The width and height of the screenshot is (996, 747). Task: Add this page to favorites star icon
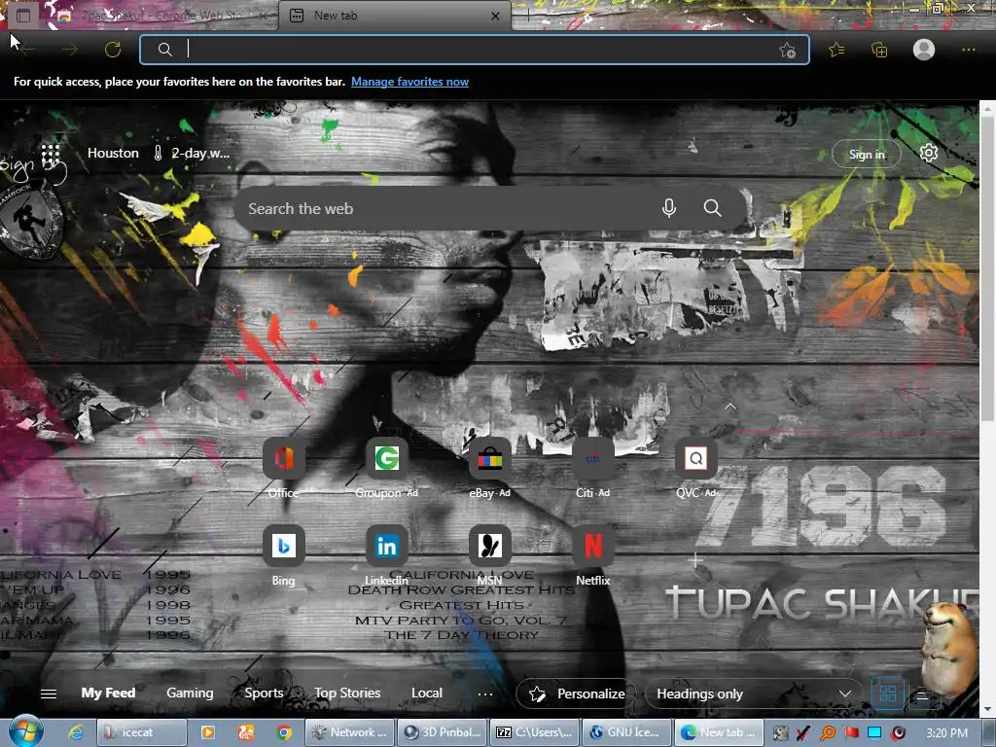(x=788, y=51)
